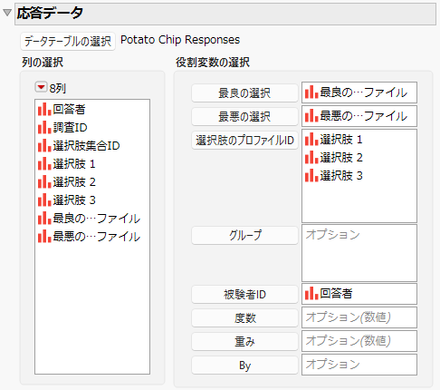Click the 選択肢のプロファイルID role button

[244, 141]
